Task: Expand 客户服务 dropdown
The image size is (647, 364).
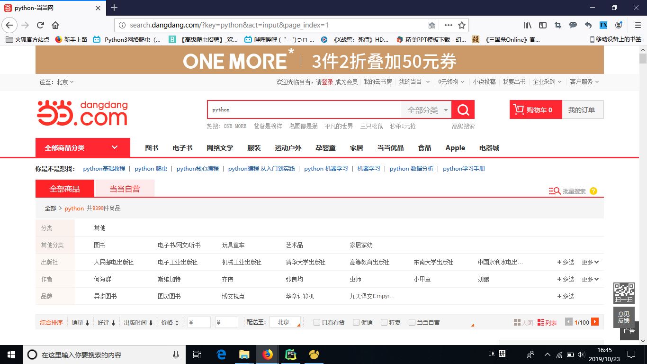Action: point(584,82)
